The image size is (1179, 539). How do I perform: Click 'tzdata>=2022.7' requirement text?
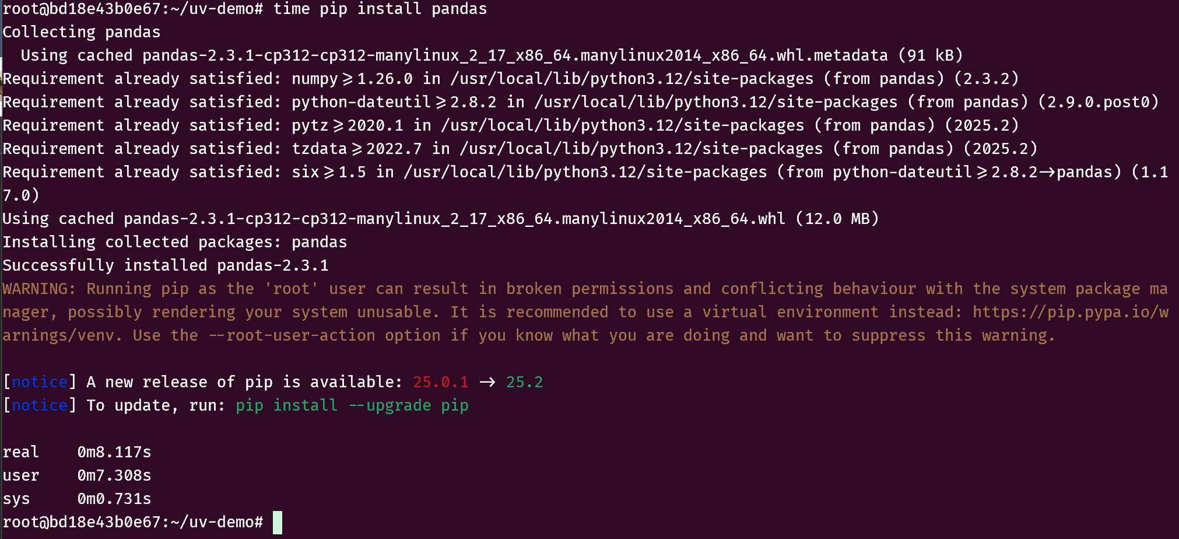[356, 149]
